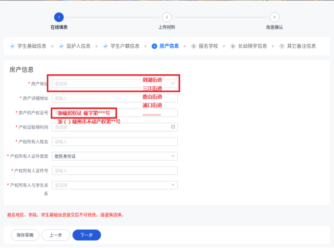Open the calendar icon in 产权证取得时间
This screenshot has width=334, height=248.
[x=173, y=127]
